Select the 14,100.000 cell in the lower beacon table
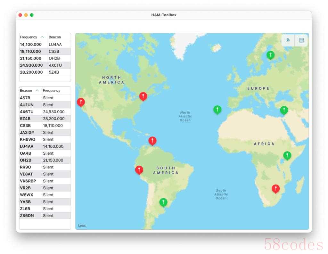The width and height of the screenshot is (328, 254). [53, 146]
